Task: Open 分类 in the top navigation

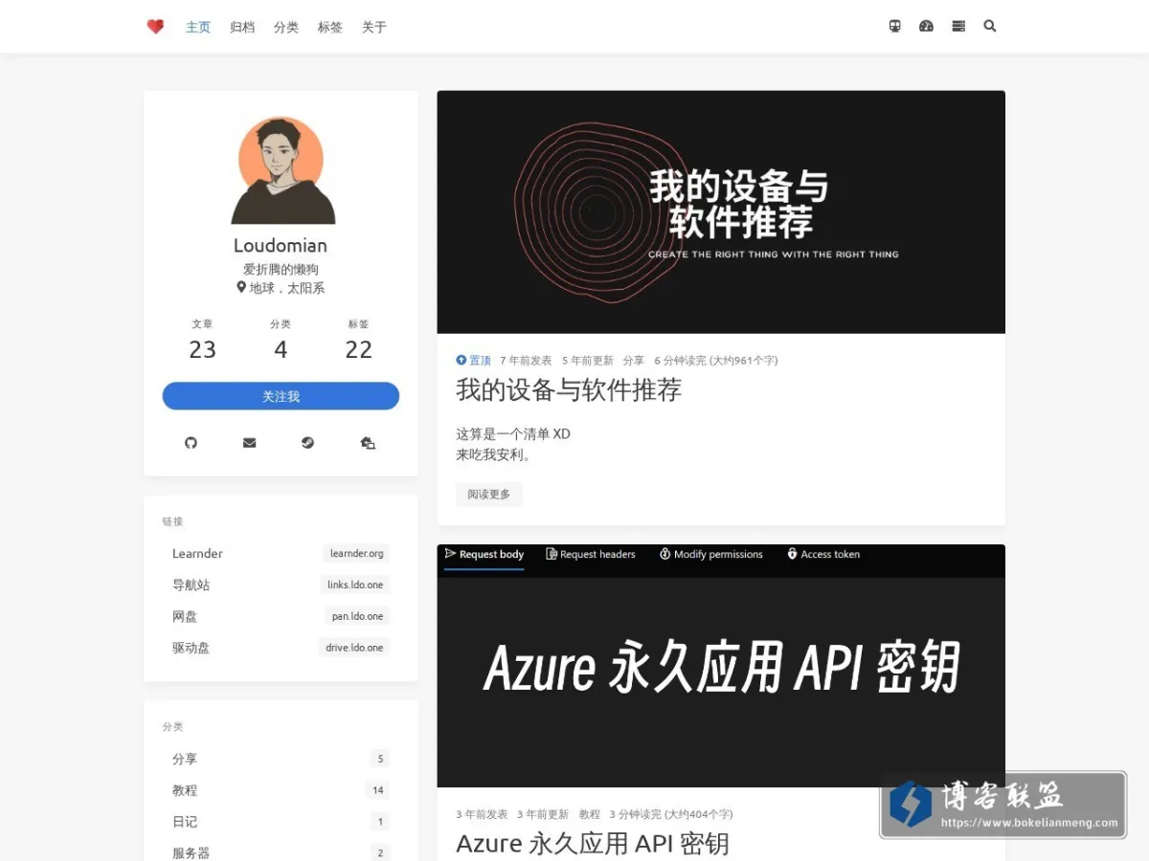Action: point(286,27)
